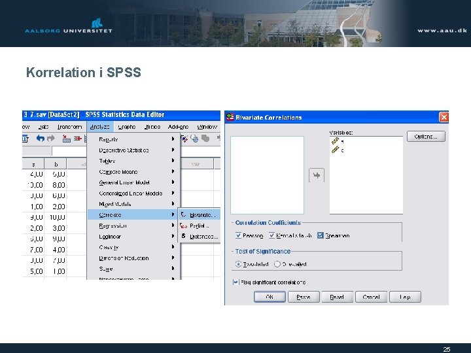
Task: Select the Correlate menu entry
Action: coord(133,215)
